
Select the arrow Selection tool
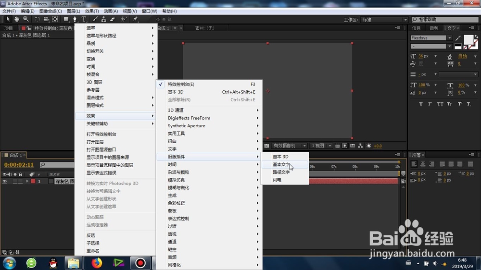pyautogui.click(x=8, y=19)
